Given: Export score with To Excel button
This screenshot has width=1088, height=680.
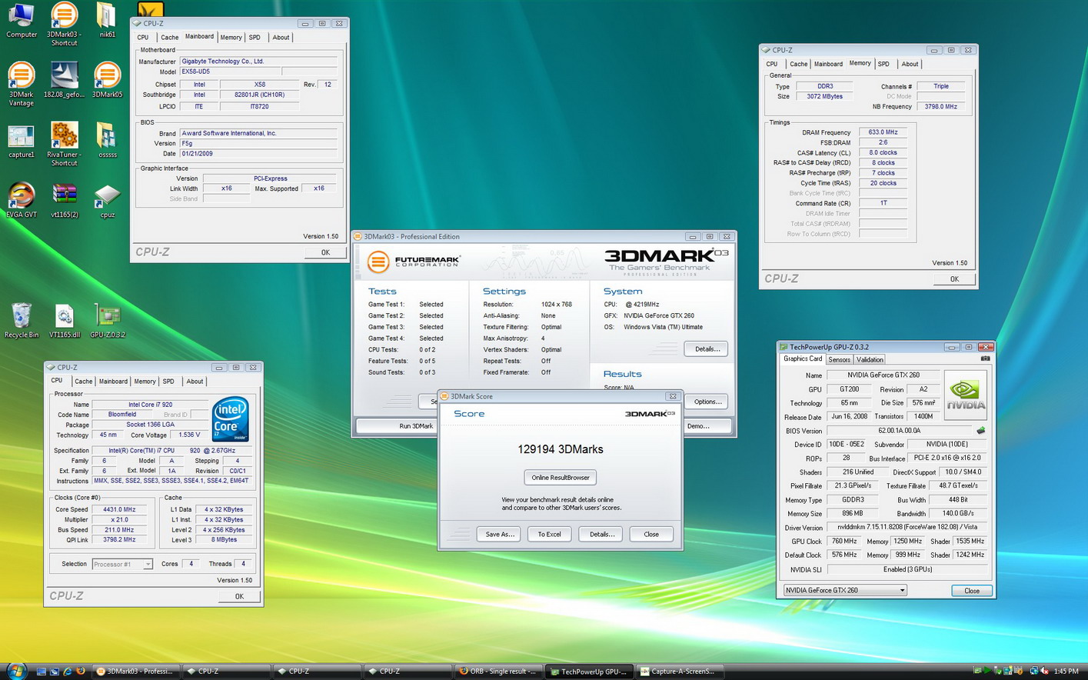Looking at the screenshot, I should (x=549, y=534).
